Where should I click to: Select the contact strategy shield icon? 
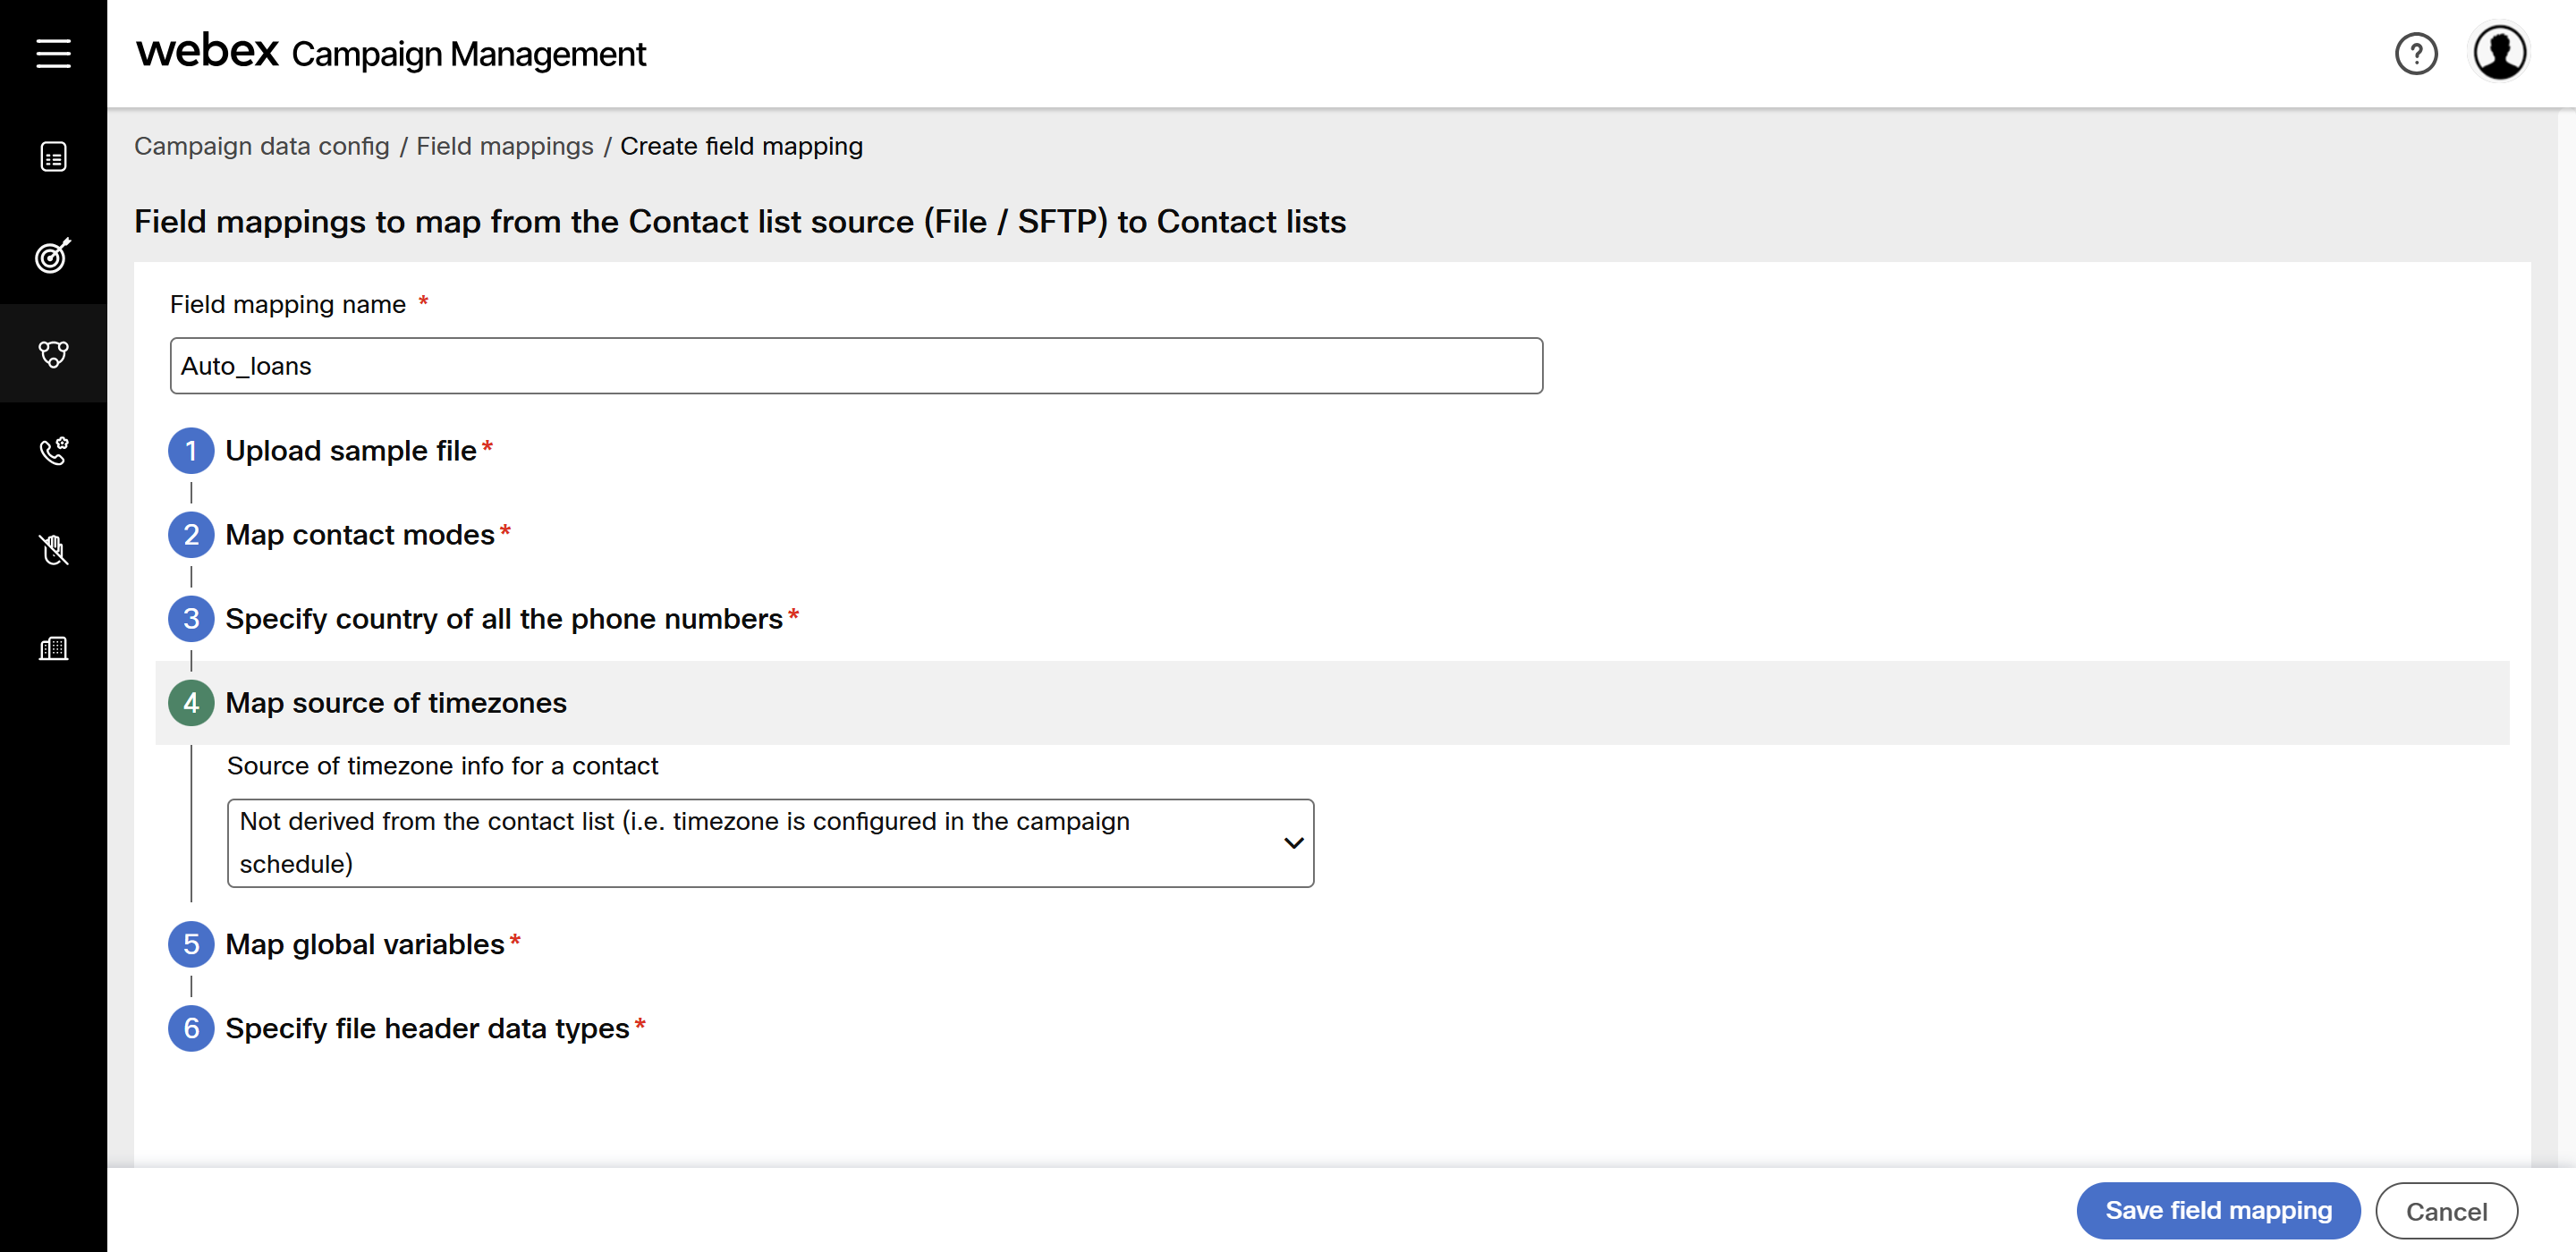point(53,353)
